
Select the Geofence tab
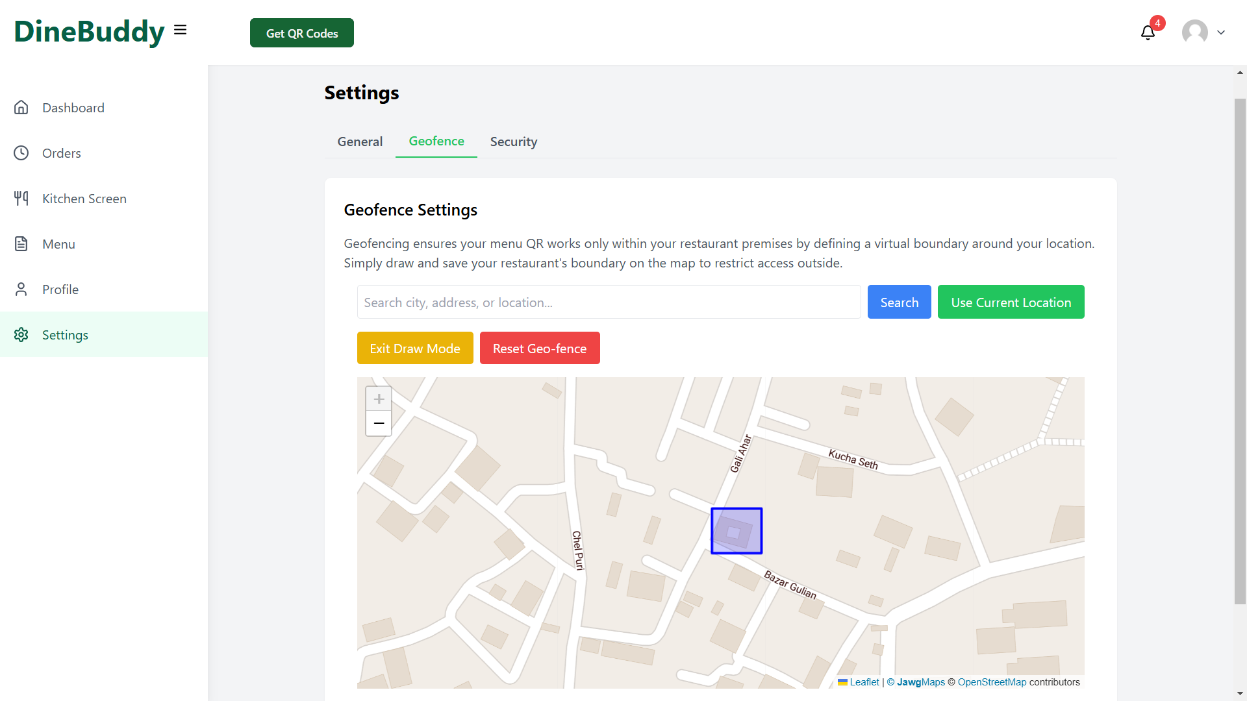(x=436, y=141)
